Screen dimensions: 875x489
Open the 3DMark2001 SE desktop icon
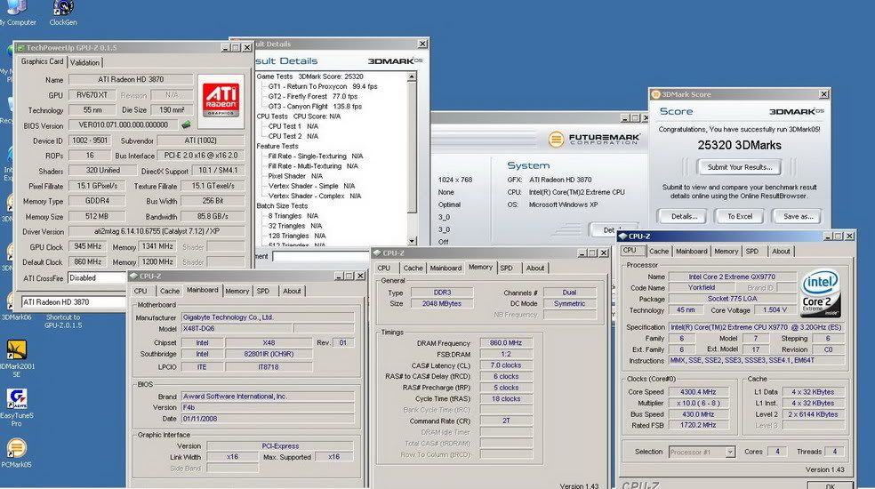[x=15, y=350]
